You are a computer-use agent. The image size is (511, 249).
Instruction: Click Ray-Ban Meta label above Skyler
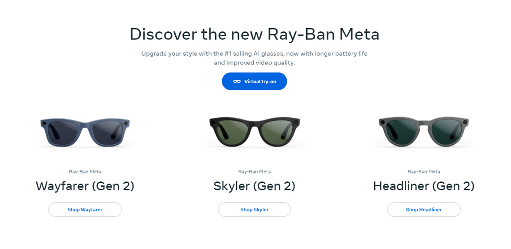254,172
